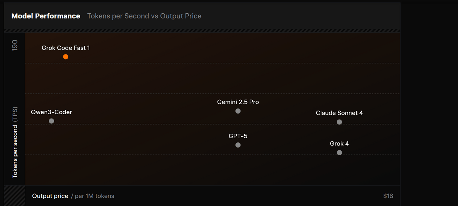Click the Output price axis label
458x206 pixels.
click(50, 196)
